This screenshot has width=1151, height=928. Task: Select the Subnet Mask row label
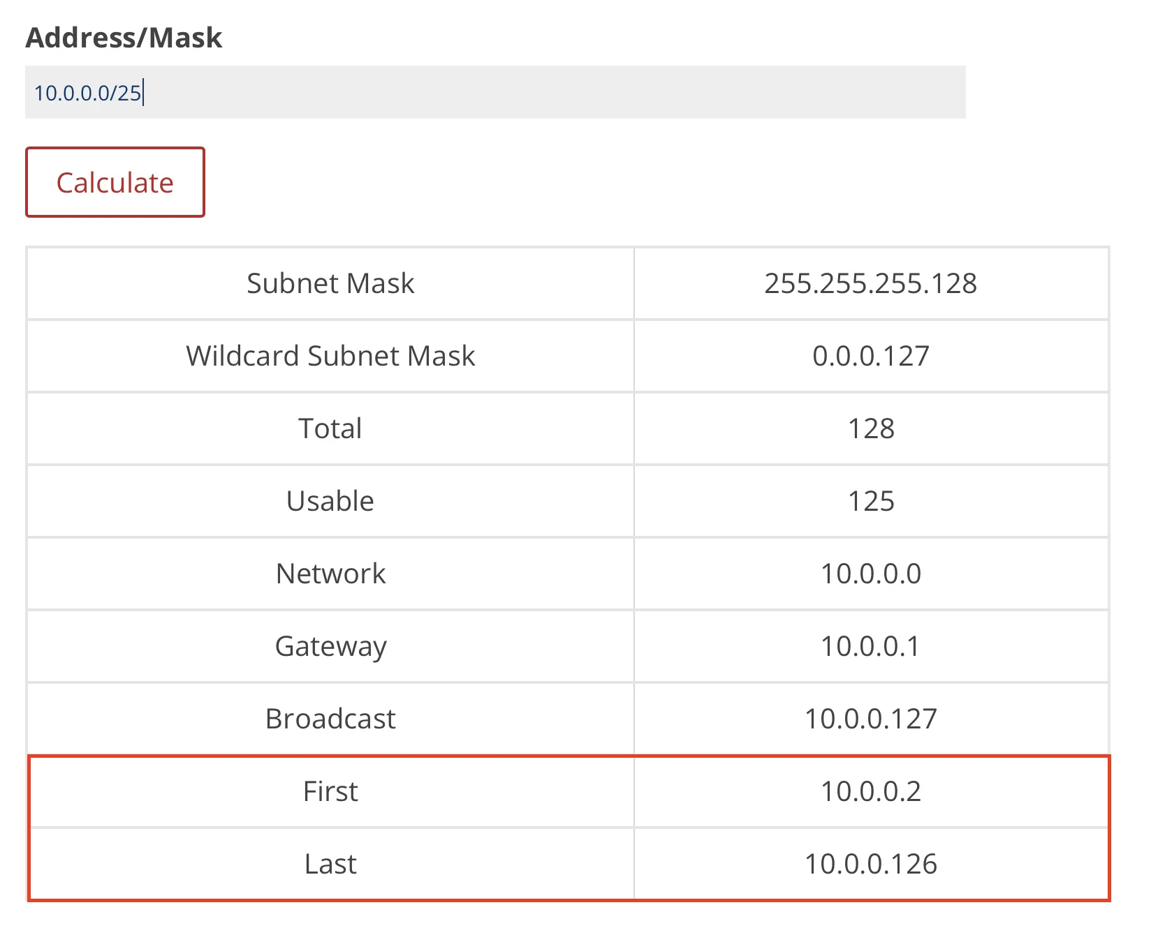(330, 283)
